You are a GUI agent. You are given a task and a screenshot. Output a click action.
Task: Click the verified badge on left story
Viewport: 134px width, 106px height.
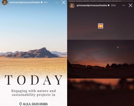coord(42,2)
